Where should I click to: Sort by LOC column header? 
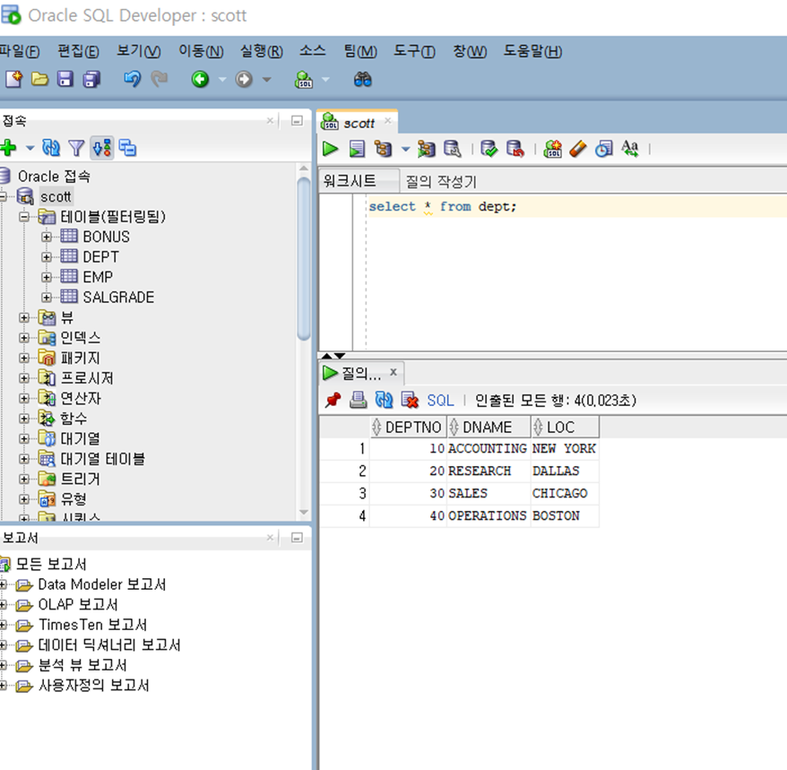[565, 428]
